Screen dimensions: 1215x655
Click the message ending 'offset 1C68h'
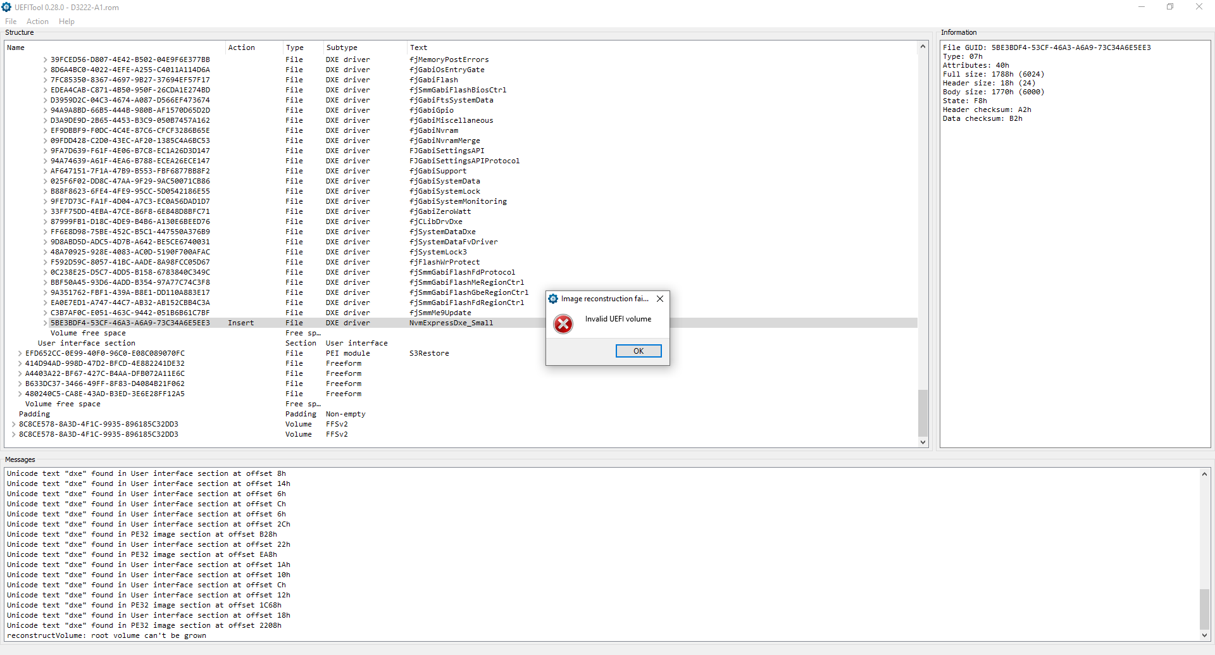click(x=144, y=605)
